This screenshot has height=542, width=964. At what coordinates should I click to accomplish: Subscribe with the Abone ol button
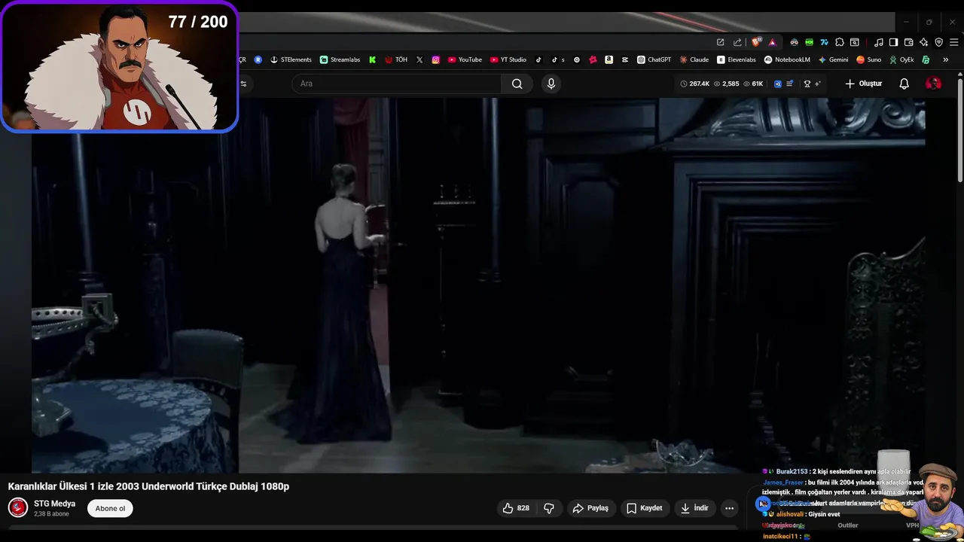point(110,508)
